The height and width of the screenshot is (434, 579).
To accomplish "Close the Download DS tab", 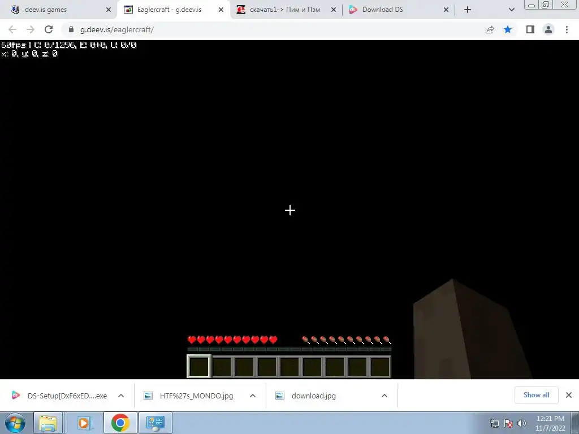I will pos(446,10).
